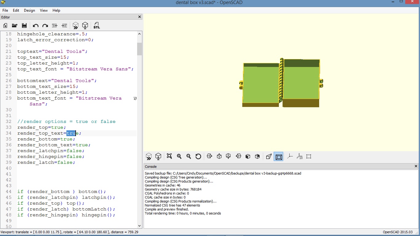The height and width of the screenshot is (236, 420).
Task: Click line render_latchpin=false
Action: [51, 151]
